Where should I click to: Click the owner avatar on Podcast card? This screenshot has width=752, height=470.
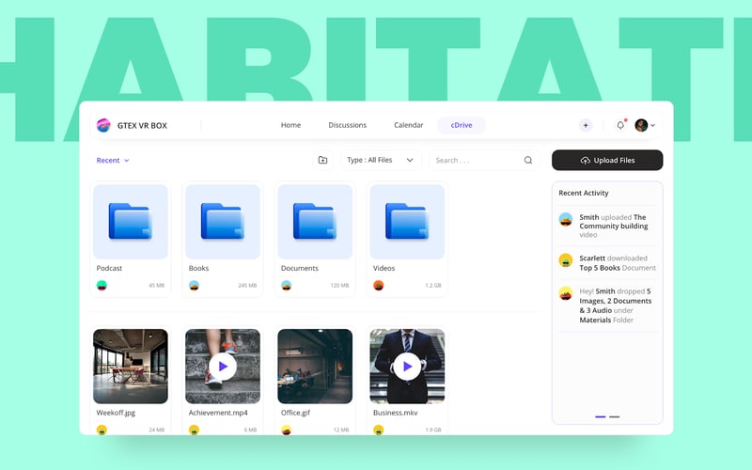[x=102, y=286]
